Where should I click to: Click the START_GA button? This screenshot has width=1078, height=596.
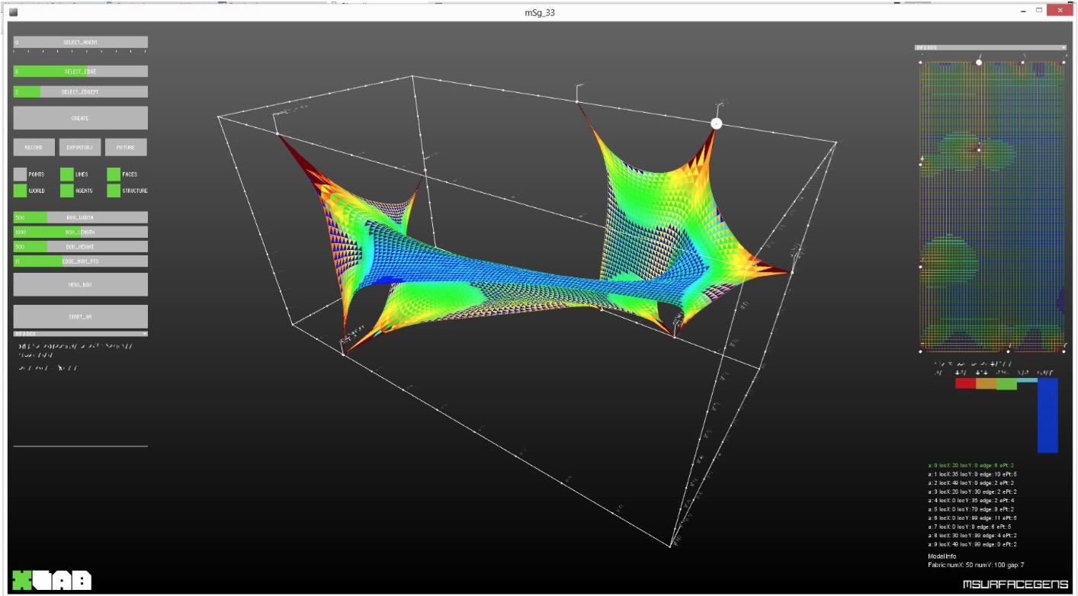tap(80, 316)
